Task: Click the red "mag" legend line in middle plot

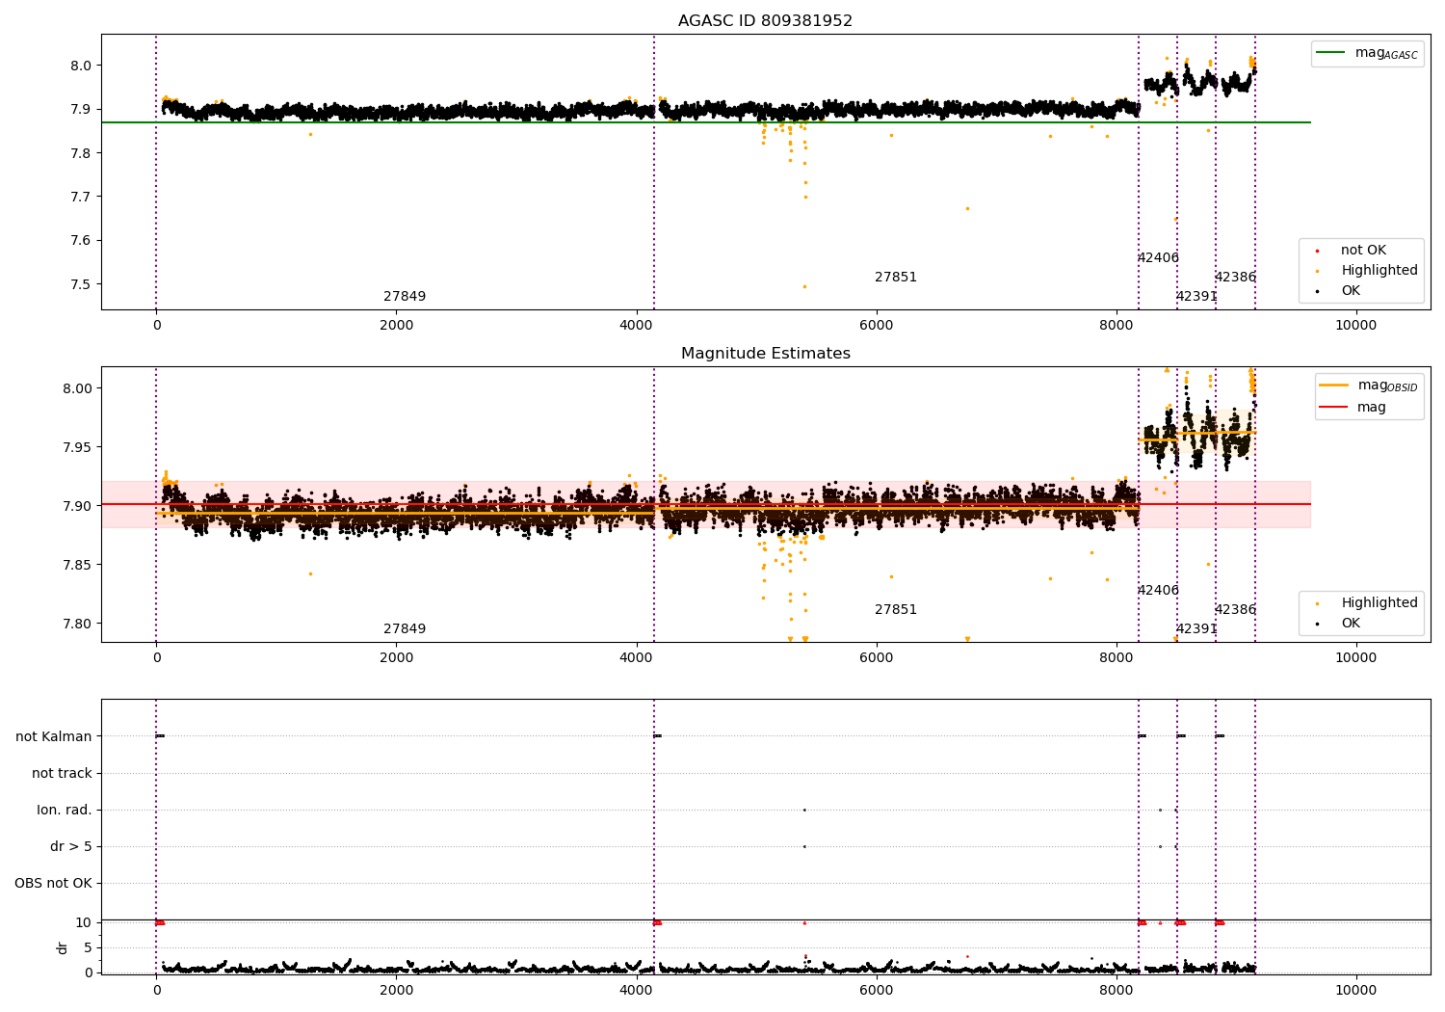Action: click(1334, 407)
